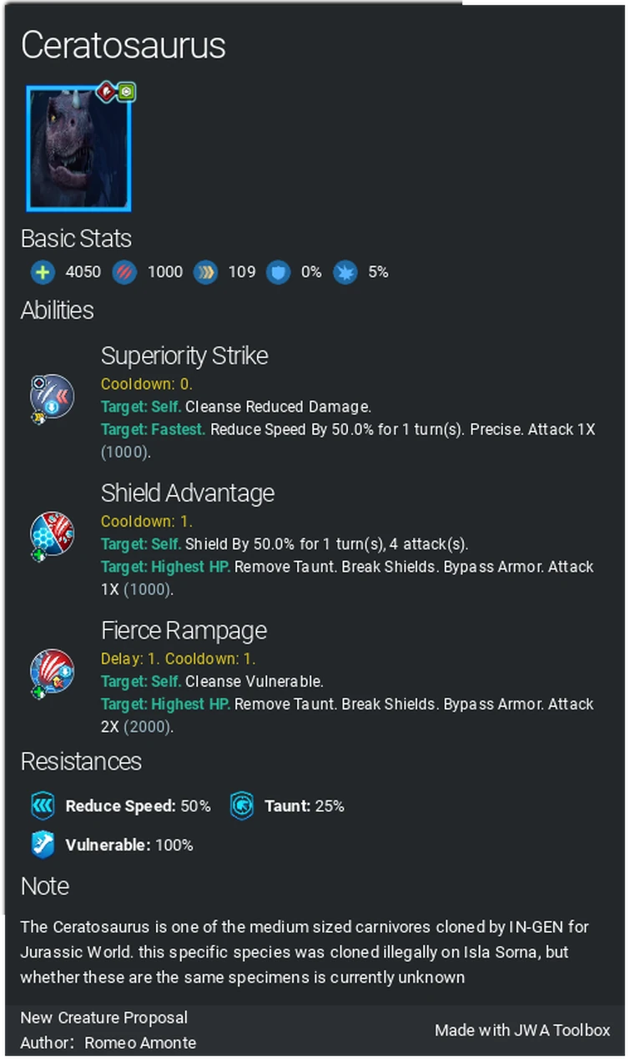The height and width of the screenshot is (1061, 630).
Task: Click the green badge above the portrait
Action: [126, 92]
